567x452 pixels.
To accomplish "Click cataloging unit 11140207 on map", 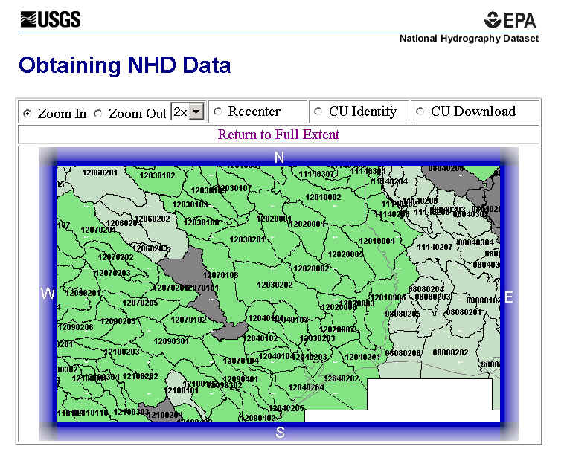I will click(x=435, y=247).
